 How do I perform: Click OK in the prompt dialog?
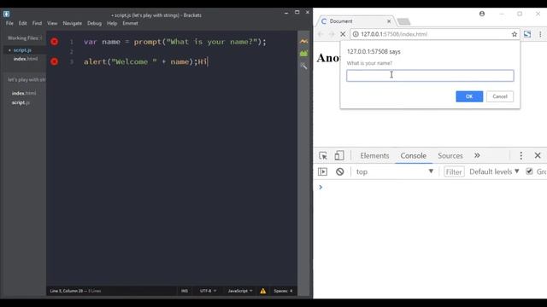(469, 96)
